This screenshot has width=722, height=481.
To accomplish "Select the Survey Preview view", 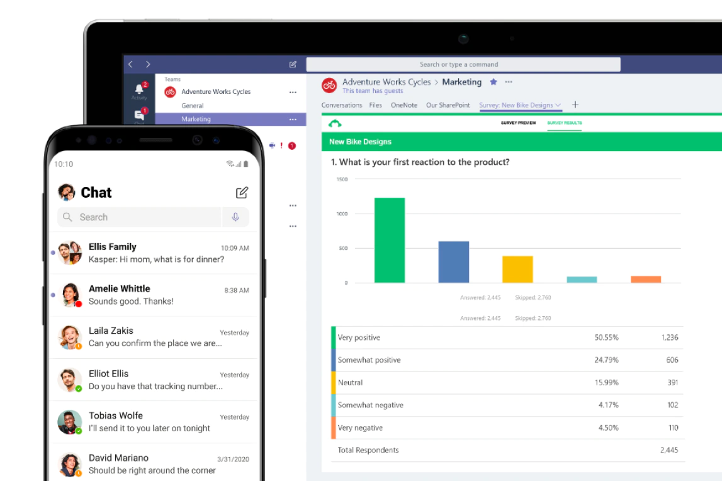I will [518, 123].
